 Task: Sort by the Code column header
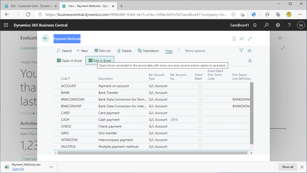click(x=65, y=78)
